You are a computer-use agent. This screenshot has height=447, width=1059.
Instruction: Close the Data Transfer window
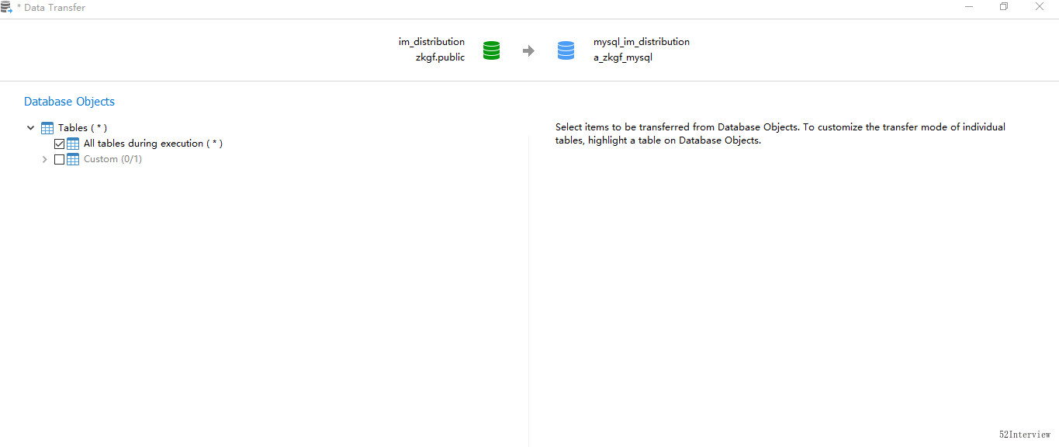(1040, 6)
